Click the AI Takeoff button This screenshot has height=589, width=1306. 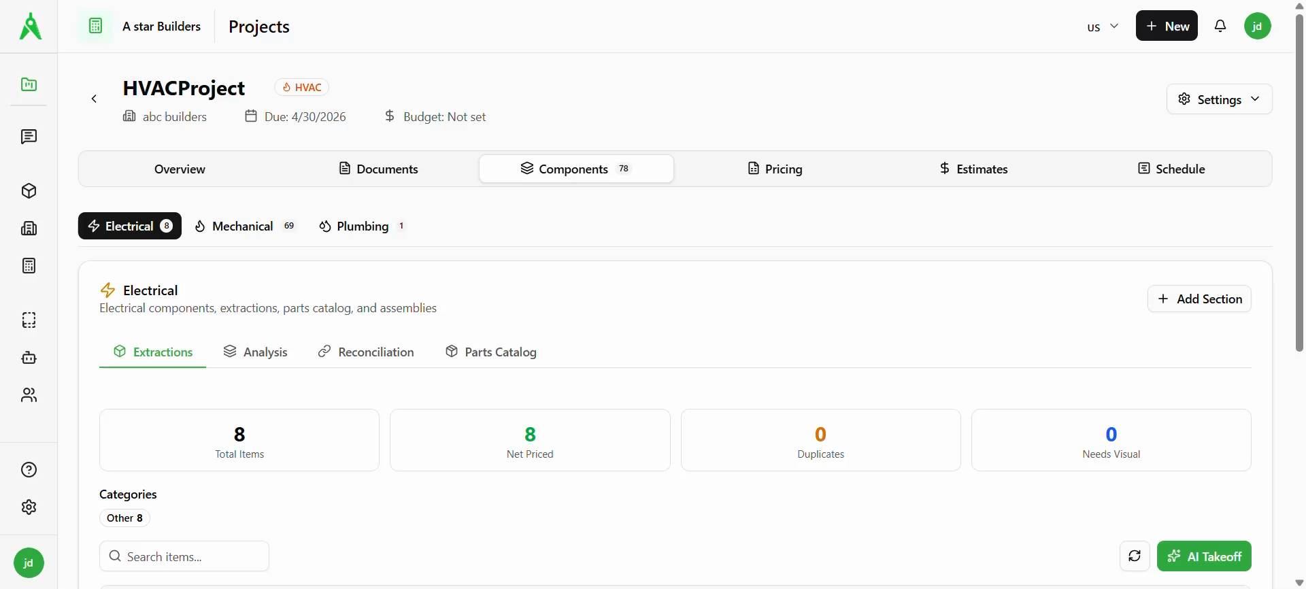(1203, 556)
